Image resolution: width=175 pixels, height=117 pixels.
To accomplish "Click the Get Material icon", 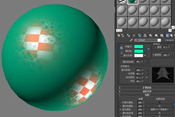I will click(119, 35).
